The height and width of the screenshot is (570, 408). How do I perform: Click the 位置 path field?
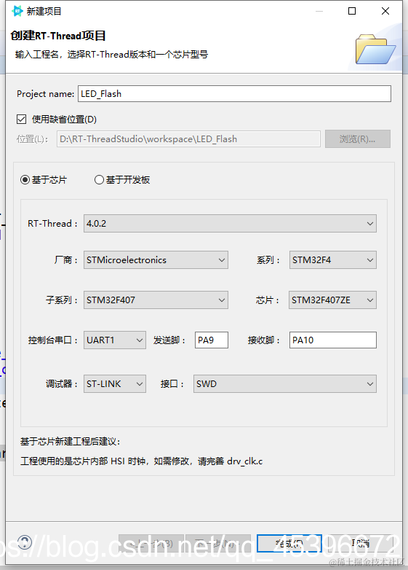tap(188, 139)
